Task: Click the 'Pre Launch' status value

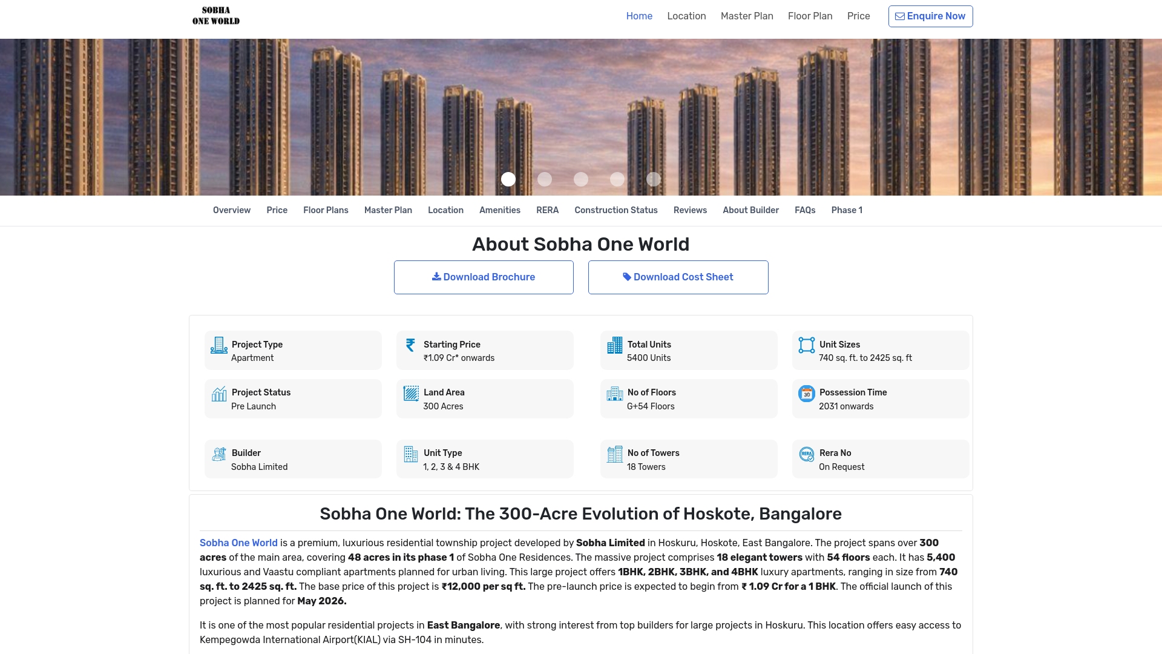Action: coord(254,406)
